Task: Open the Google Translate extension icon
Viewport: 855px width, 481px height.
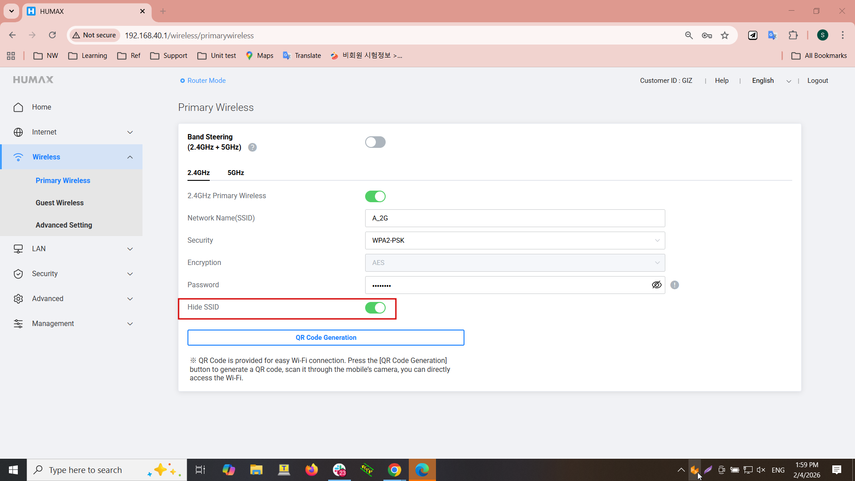Action: coord(773,35)
